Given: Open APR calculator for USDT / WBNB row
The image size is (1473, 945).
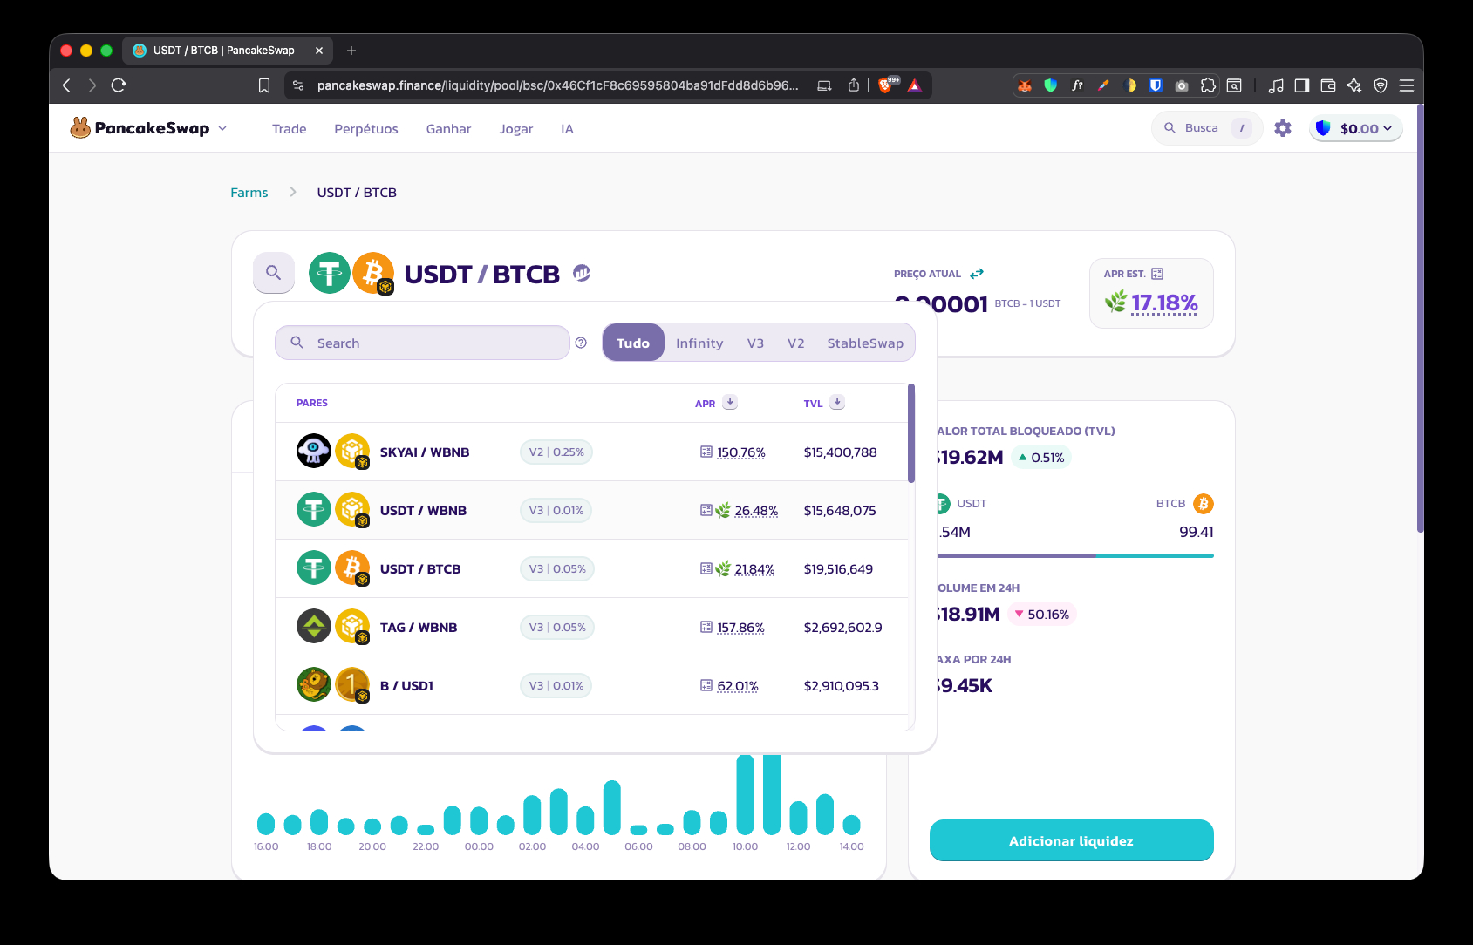Looking at the screenshot, I should (x=706, y=510).
